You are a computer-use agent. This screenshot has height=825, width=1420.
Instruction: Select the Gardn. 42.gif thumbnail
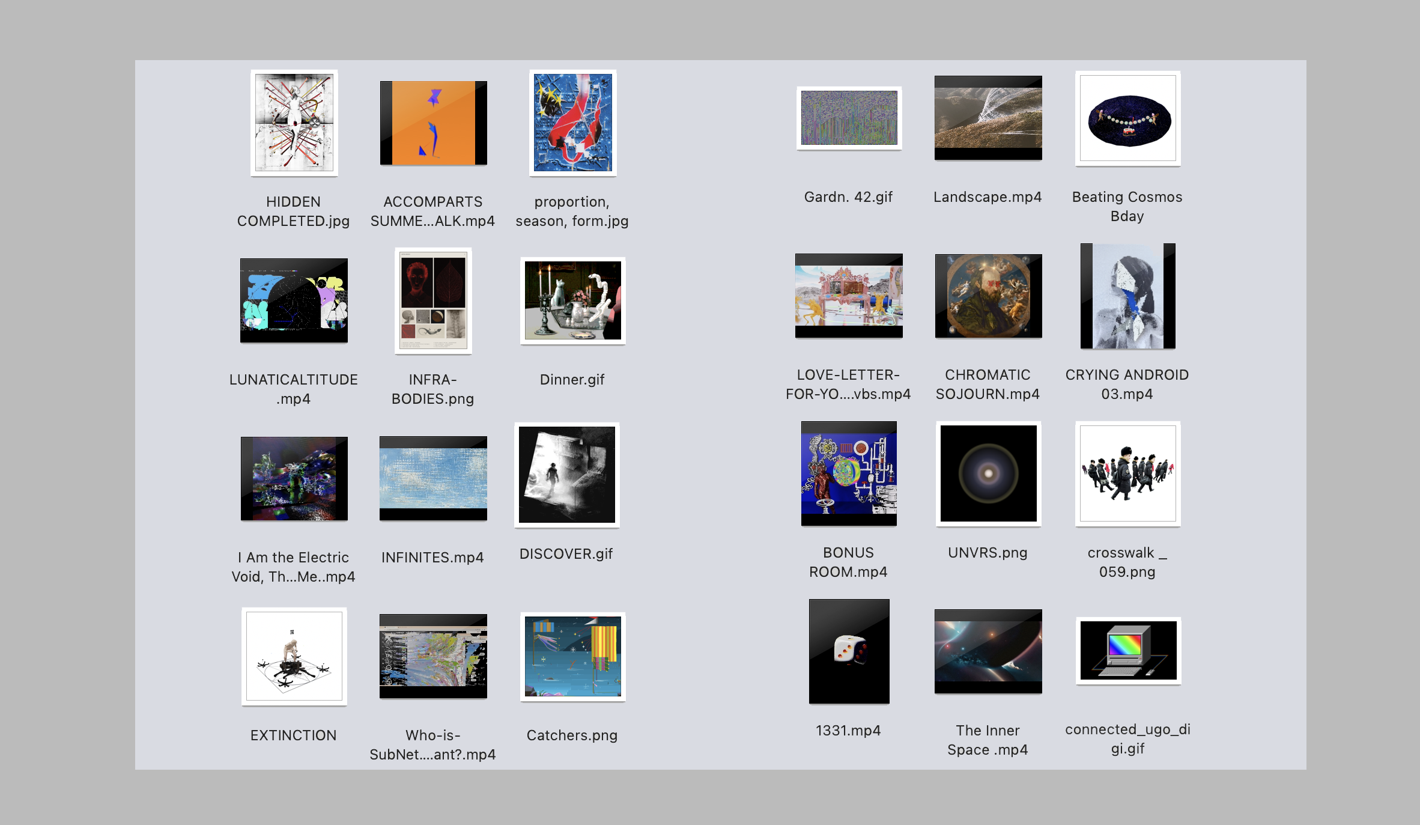pyautogui.click(x=849, y=118)
